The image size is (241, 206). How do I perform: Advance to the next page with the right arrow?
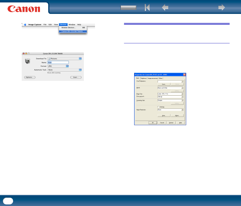[x=222, y=7]
